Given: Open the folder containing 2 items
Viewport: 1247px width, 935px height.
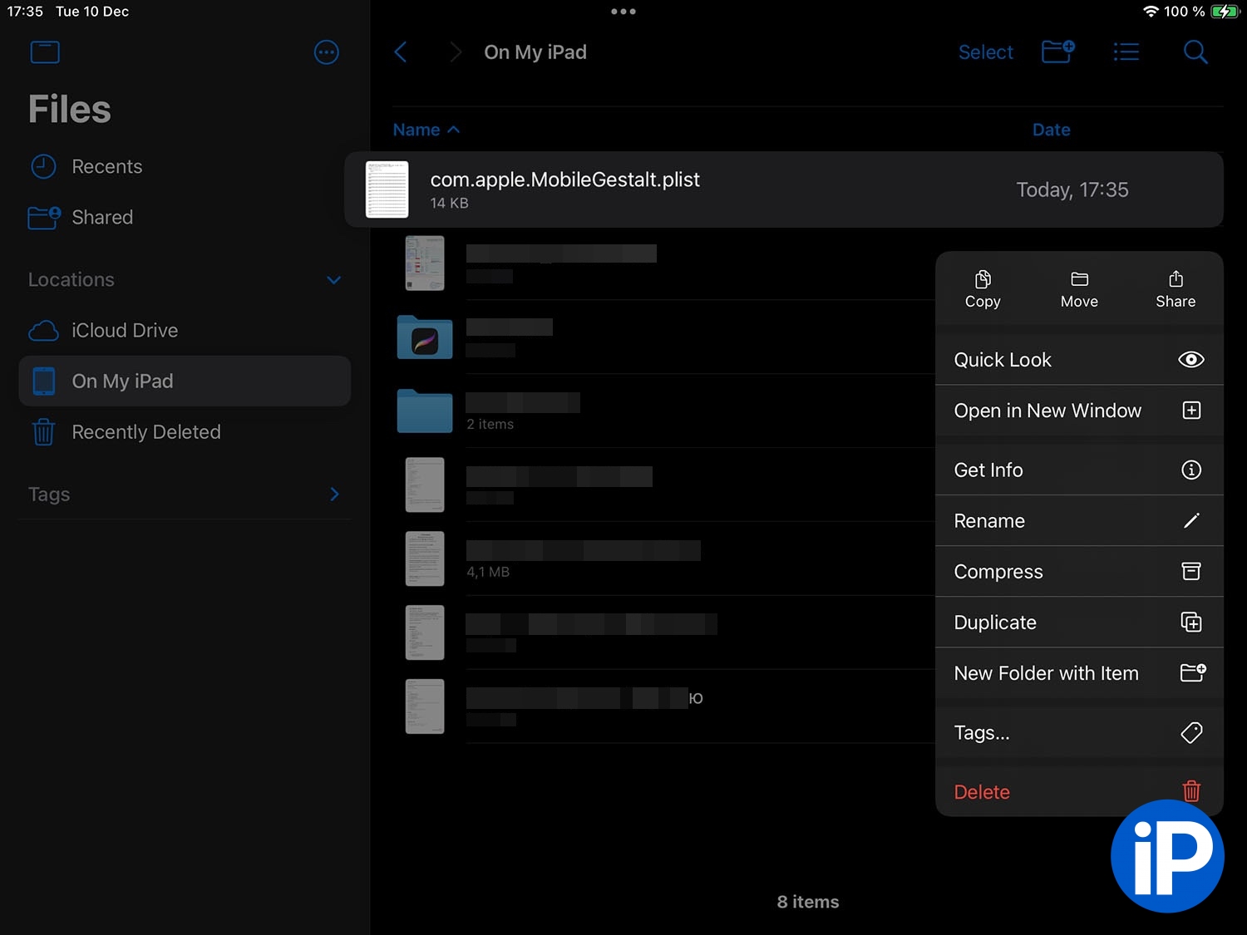Looking at the screenshot, I should [425, 411].
